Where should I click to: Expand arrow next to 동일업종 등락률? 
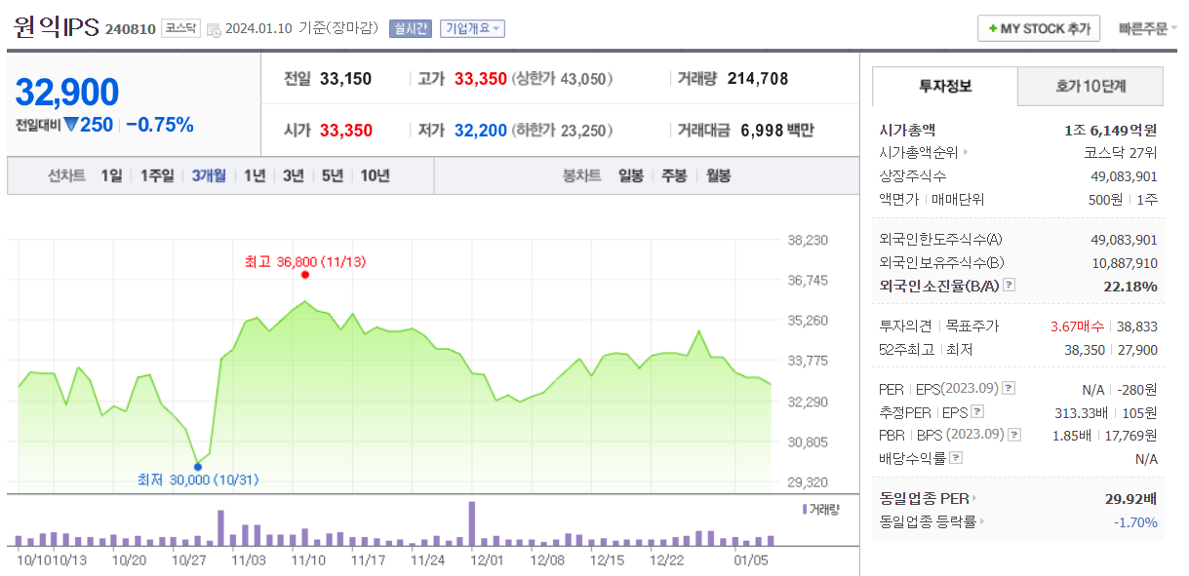pos(981,521)
